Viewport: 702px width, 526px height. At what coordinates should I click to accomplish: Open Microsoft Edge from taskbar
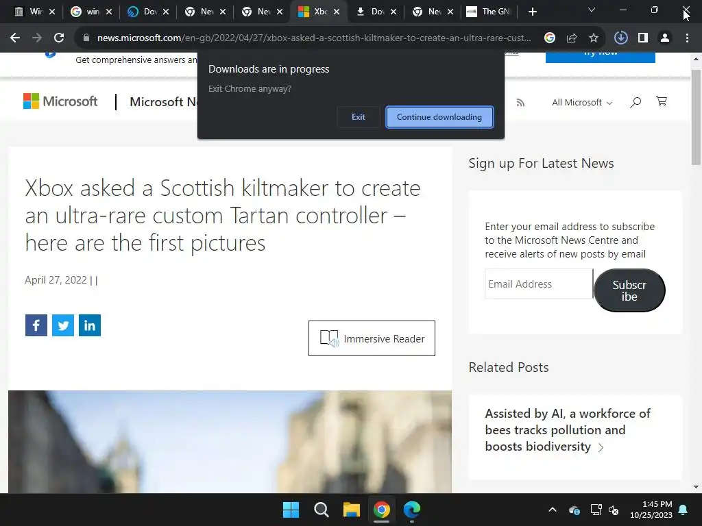[x=412, y=510]
